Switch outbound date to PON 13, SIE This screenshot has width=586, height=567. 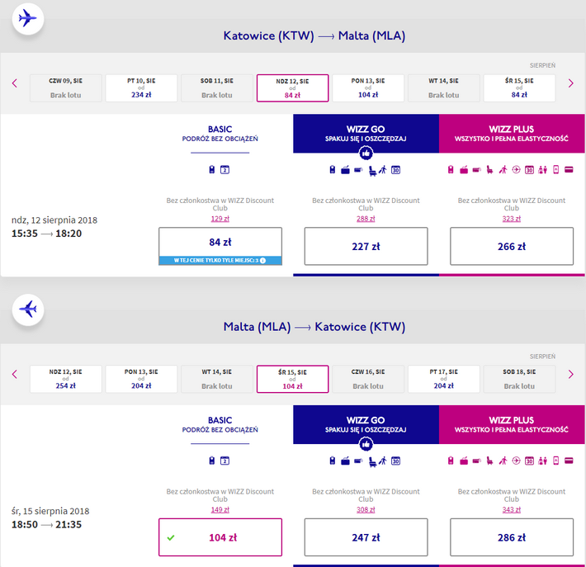[x=368, y=87]
